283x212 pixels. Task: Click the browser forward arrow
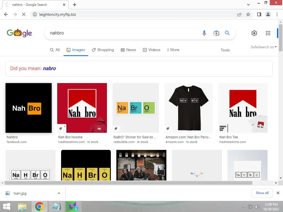point(15,14)
